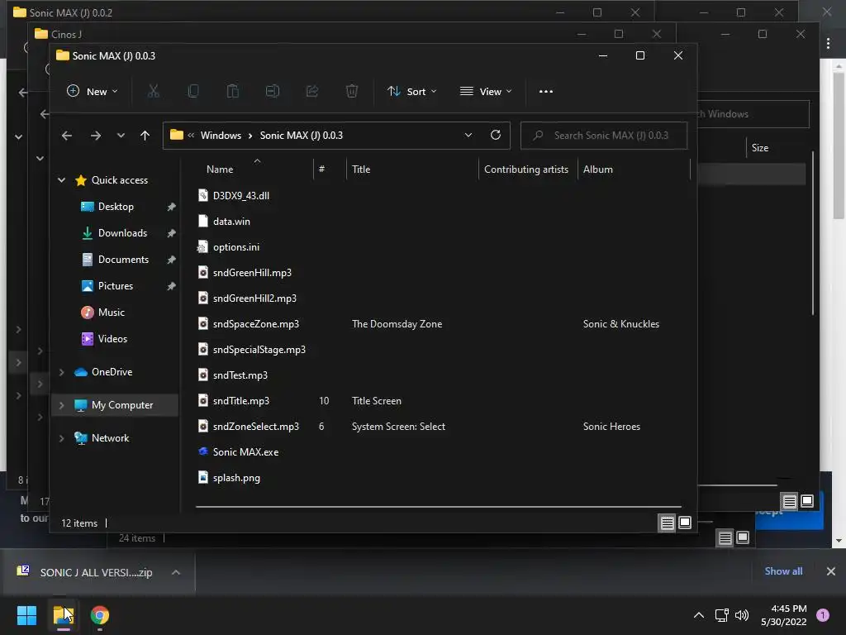The width and height of the screenshot is (846, 635).
Task: Select sndGreenHill.mp3 file
Action: point(252,273)
